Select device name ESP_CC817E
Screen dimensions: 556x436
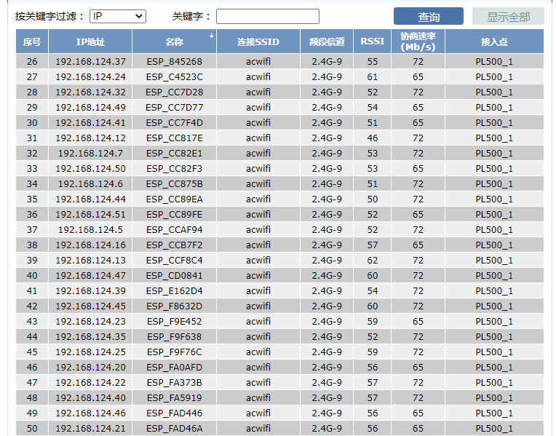(x=174, y=138)
